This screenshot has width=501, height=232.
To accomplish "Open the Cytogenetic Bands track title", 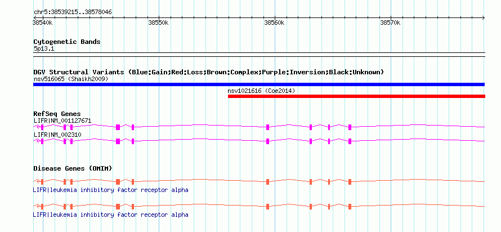I will click(67, 42).
